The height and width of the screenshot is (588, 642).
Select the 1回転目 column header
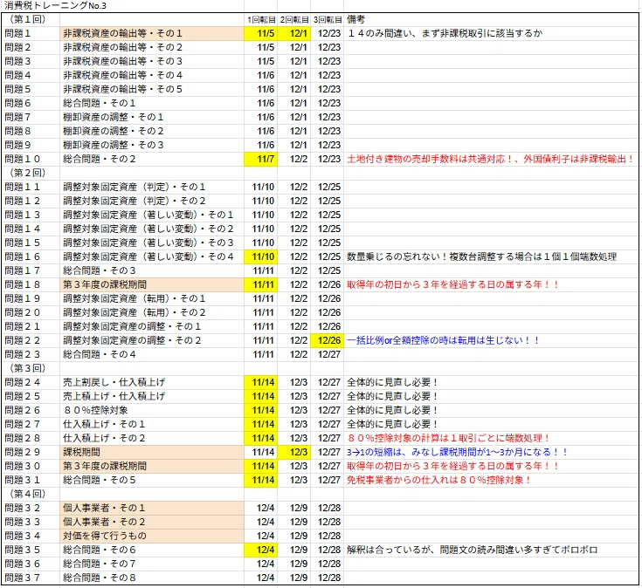261,19
